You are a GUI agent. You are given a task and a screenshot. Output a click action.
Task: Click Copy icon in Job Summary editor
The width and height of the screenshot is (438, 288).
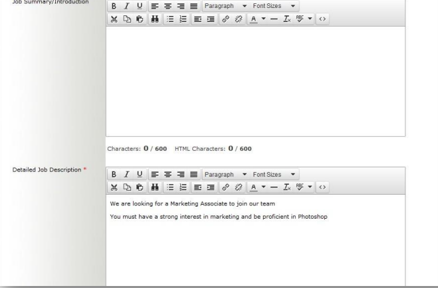point(127,19)
